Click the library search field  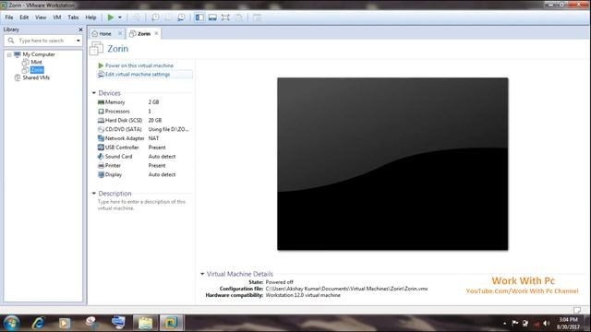[43, 41]
